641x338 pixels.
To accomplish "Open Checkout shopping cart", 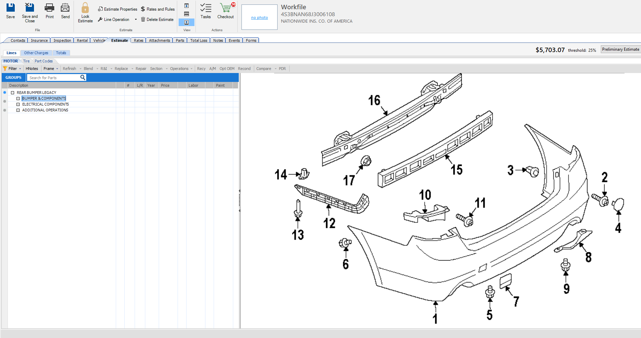I will [225, 8].
